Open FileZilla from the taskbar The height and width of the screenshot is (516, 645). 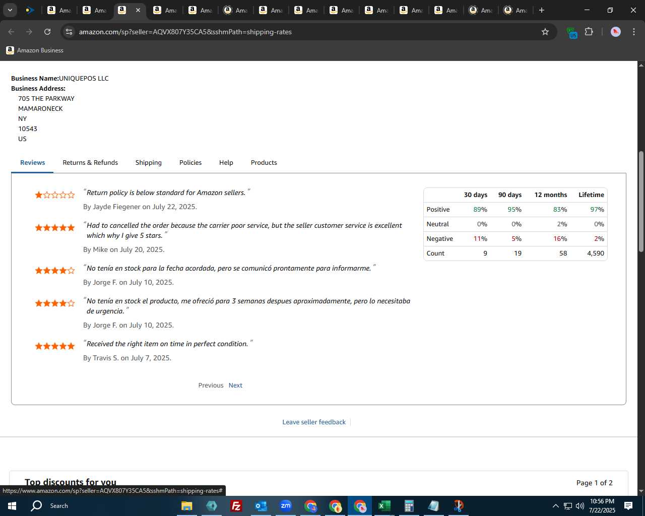coord(236,506)
